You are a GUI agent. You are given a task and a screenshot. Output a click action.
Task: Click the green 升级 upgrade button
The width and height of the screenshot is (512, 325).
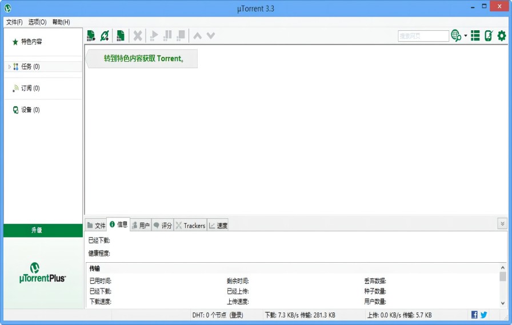43,230
